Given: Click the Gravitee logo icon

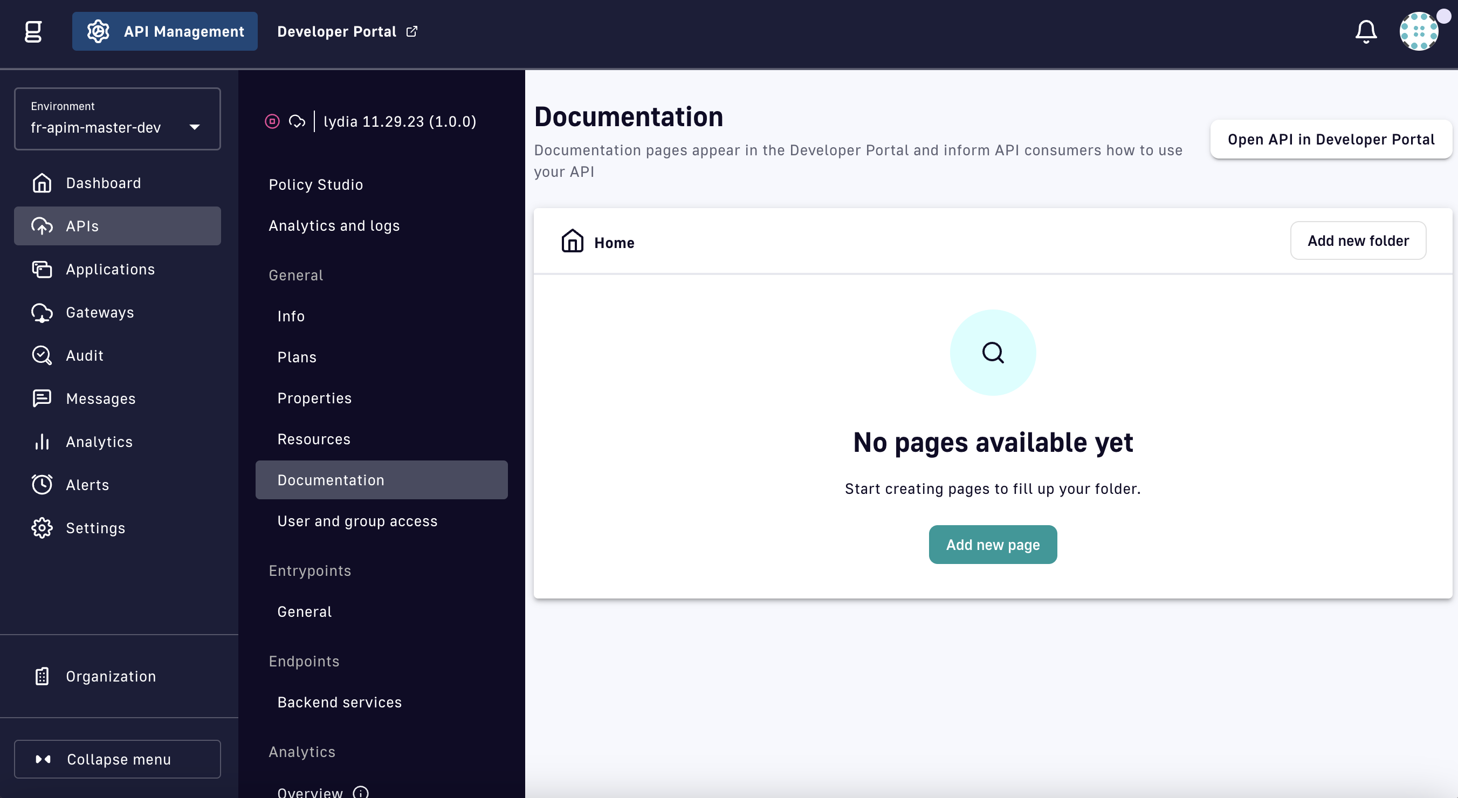Looking at the screenshot, I should 33,32.
